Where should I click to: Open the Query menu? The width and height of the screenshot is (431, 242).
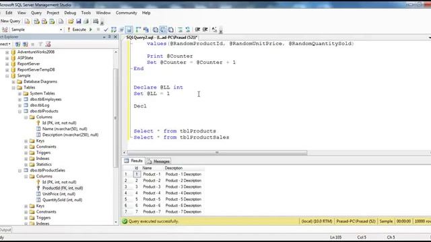click(36, 13)
